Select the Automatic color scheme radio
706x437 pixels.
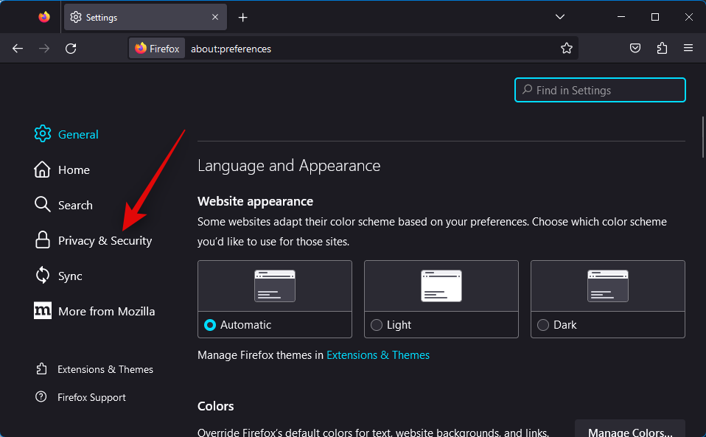tap(211, 325)
